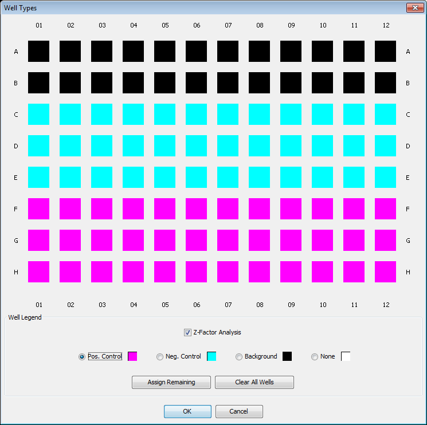Select well G02
Screen dimensions: 427x425
[x=70, y=240]
